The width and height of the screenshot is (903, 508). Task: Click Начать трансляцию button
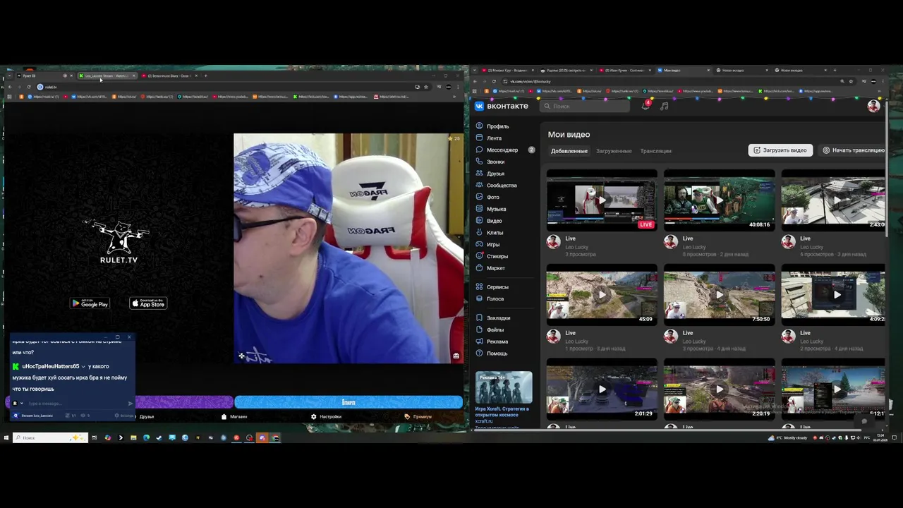coord(853,150)
